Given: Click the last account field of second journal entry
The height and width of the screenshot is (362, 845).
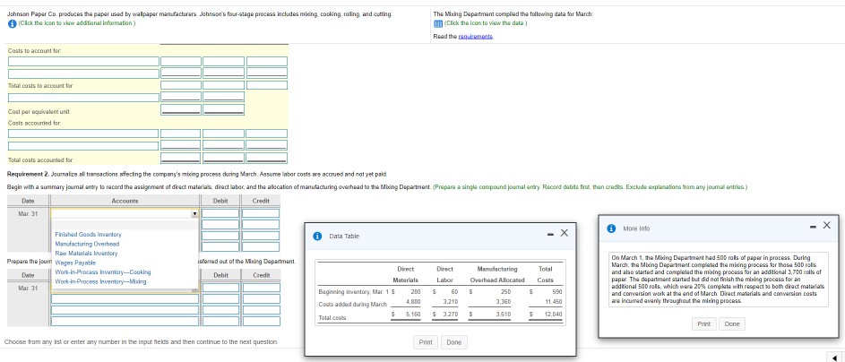Looking at the screenshot, I should pos(125,321).
